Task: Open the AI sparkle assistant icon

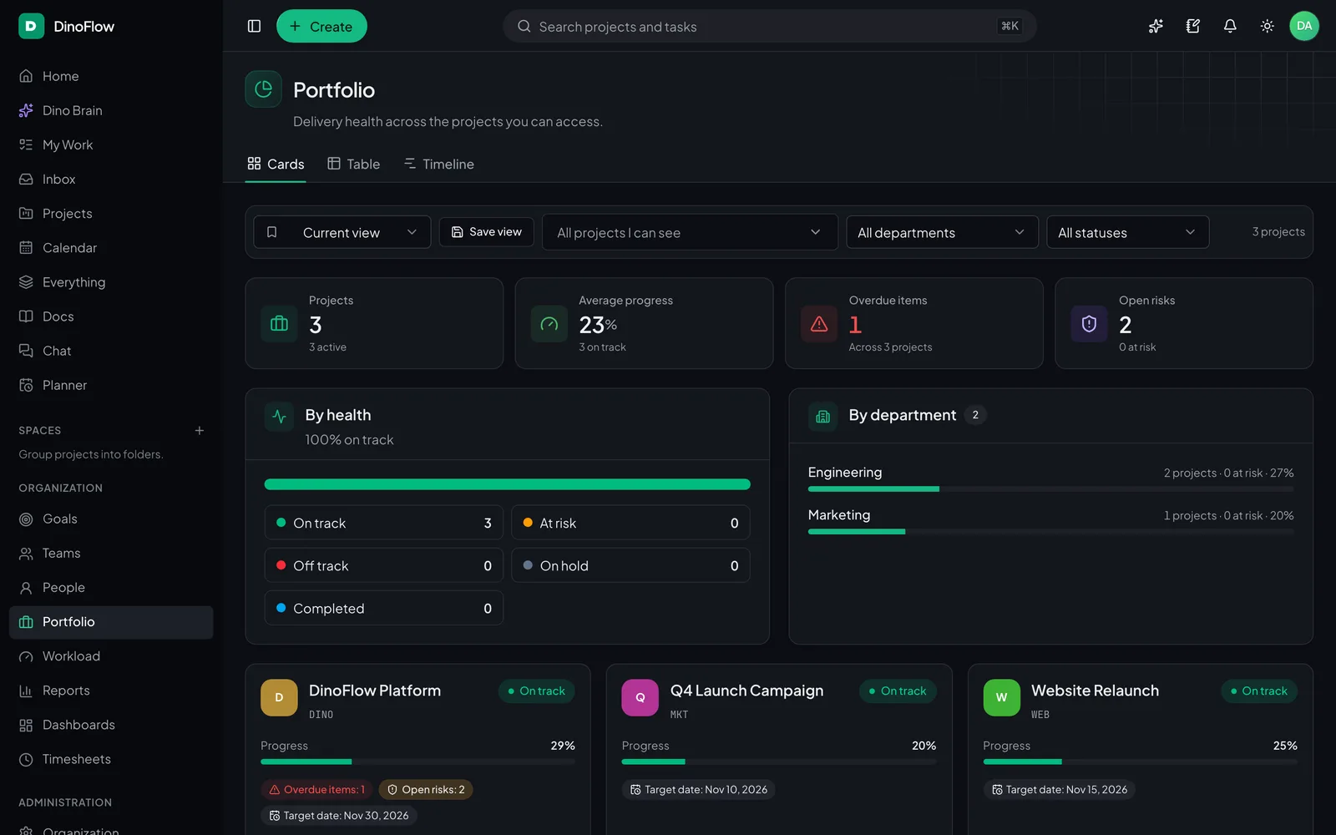Action: (1156, 26)
